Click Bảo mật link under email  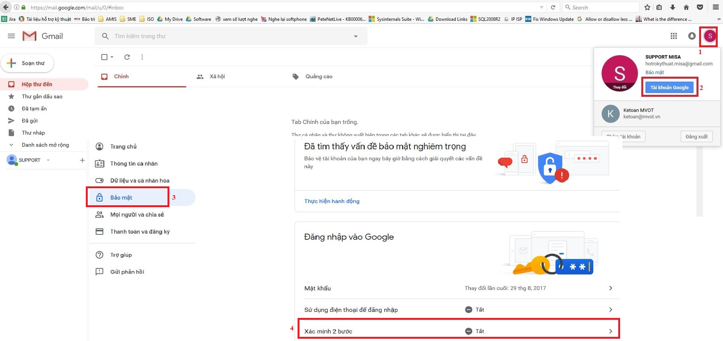click(x=655, y=72)
